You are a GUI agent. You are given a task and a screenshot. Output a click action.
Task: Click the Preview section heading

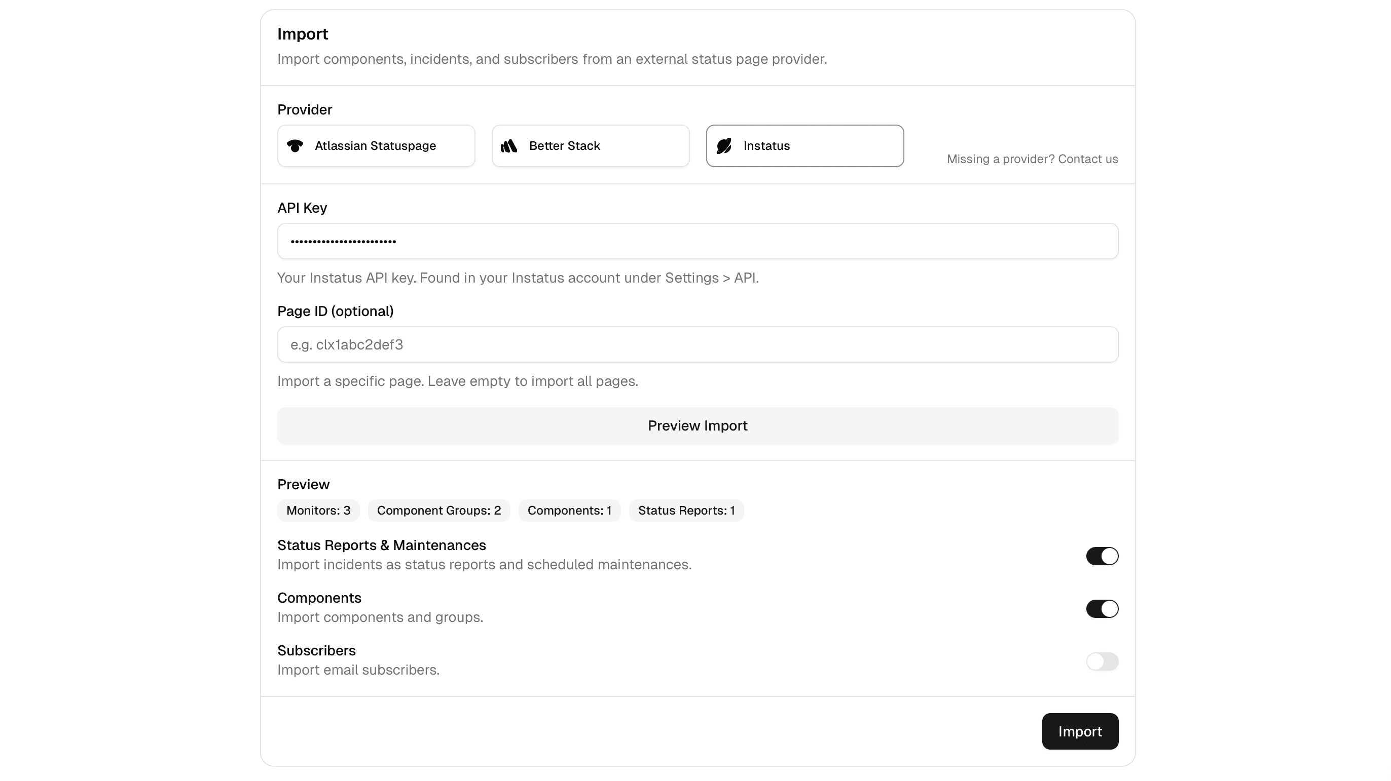coord(303,484)
